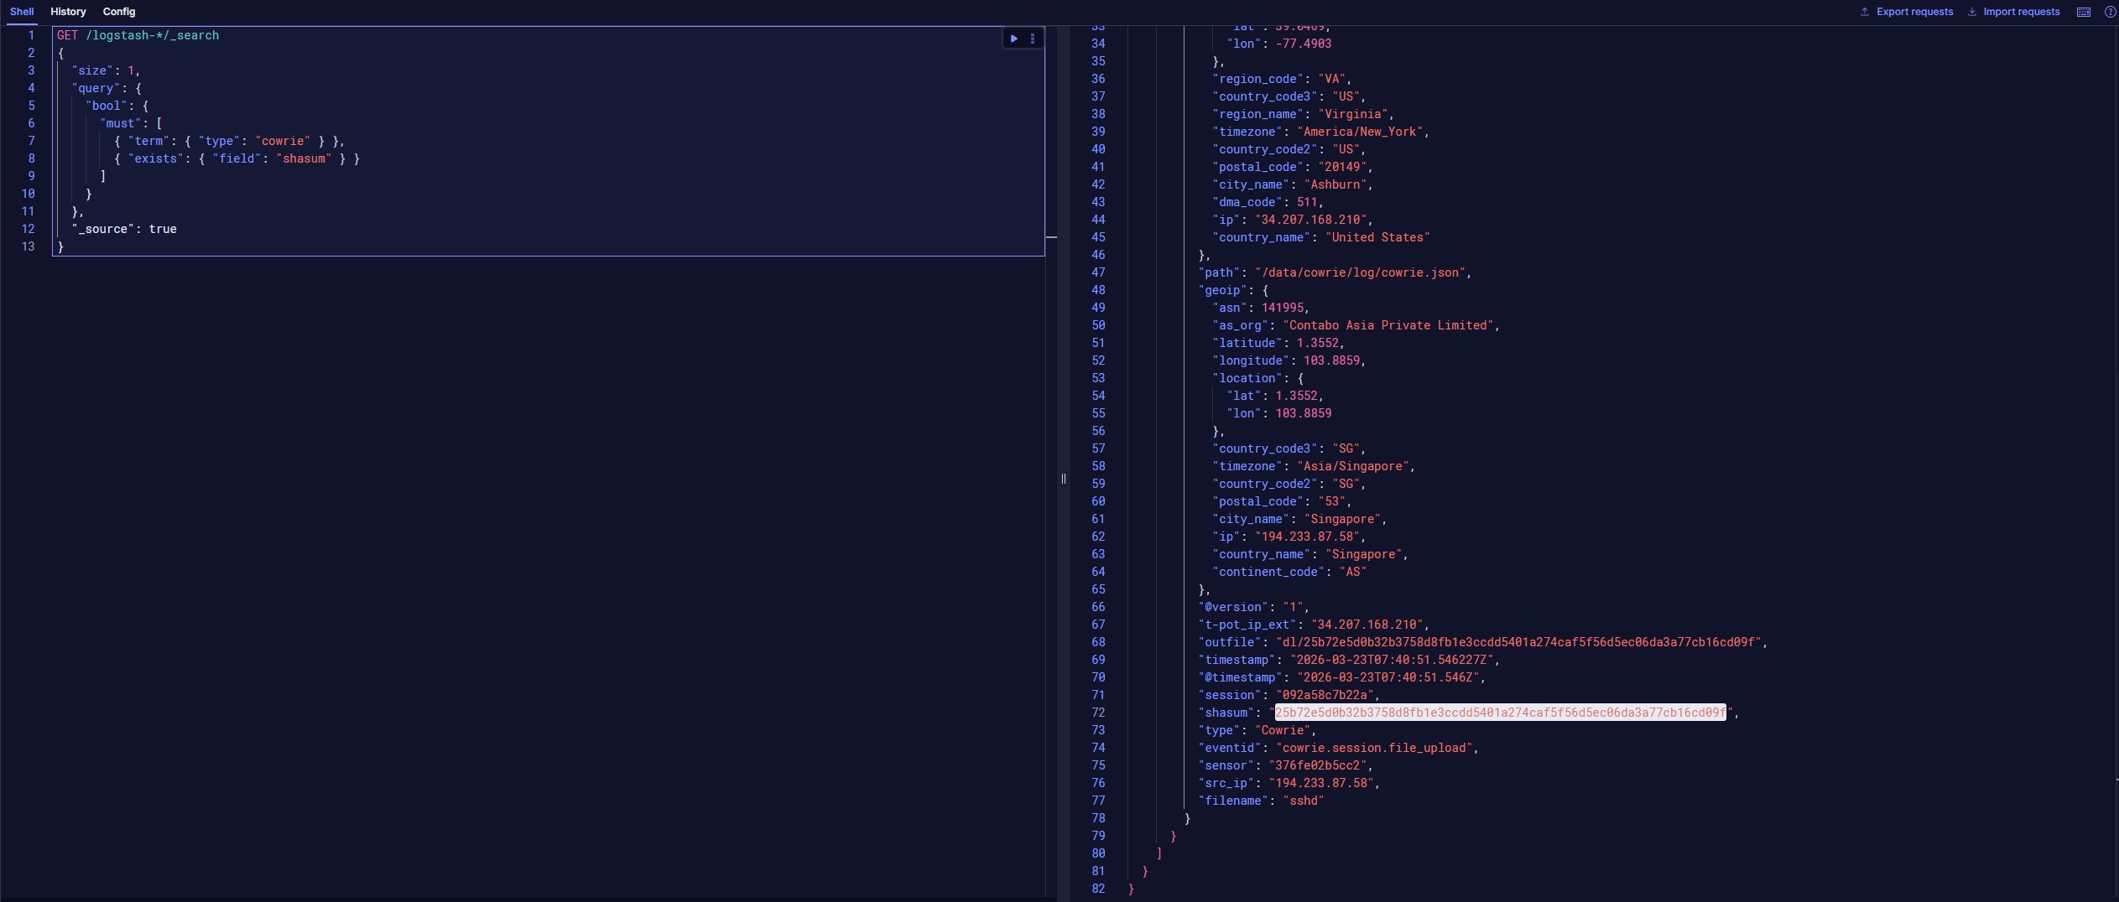The image size is (2119, 902).
Task: Click the highlighted shasum hash value
Action: [1500, 713]
